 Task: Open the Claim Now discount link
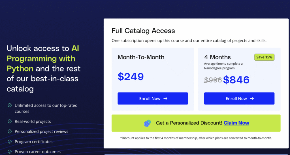236,123
